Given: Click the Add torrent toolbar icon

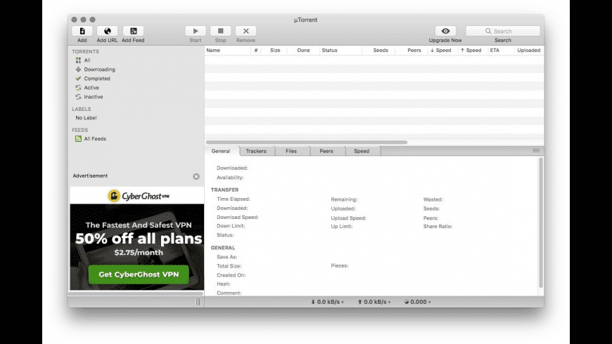Looking at the screenshot, I should [x=82, y=31].
